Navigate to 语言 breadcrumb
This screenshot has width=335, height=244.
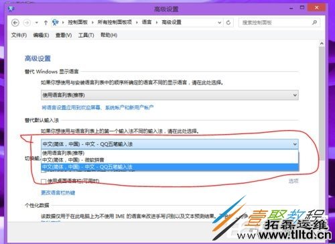[x=147, y=22]
